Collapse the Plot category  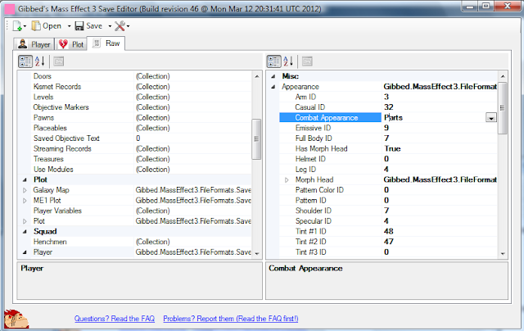click(25, 180)
